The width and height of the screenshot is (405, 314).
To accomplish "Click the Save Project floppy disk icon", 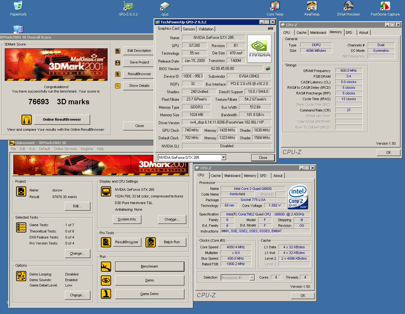I will coord(118,63).
